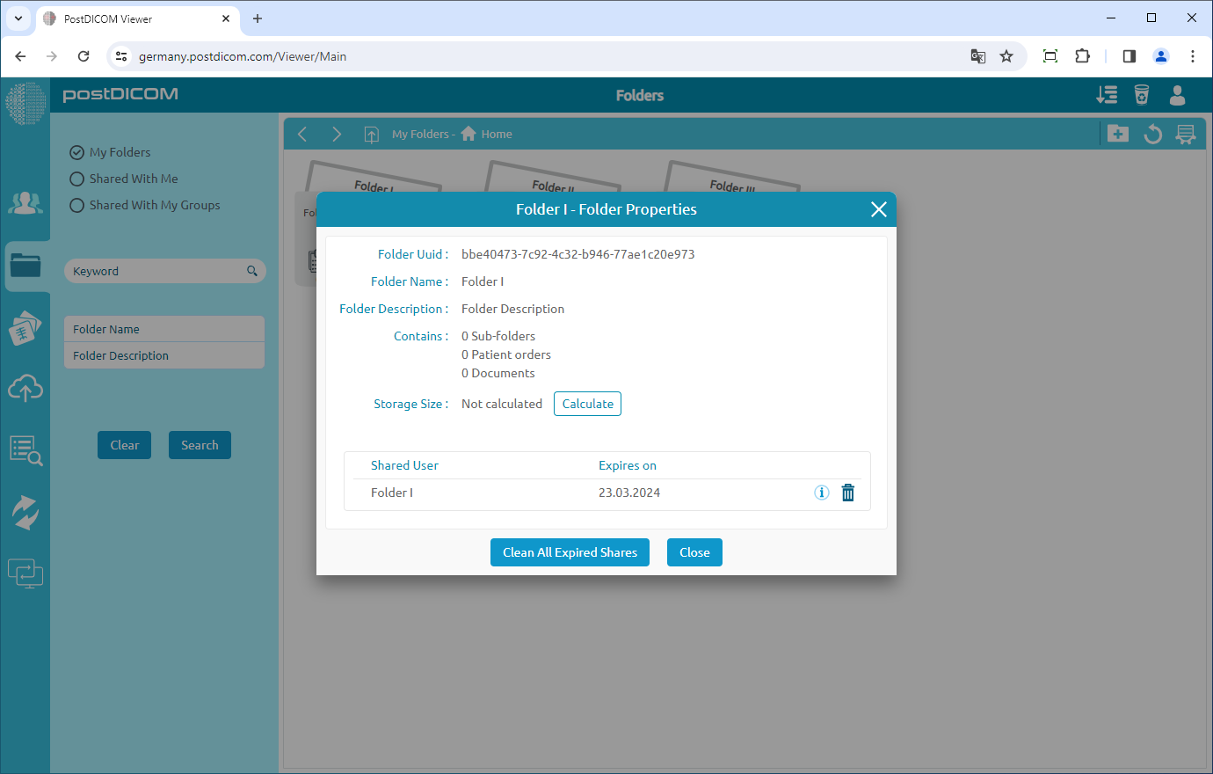Open the patient search icon in sidebar
Screen dimensions: 1213x774
pos(25,450)
